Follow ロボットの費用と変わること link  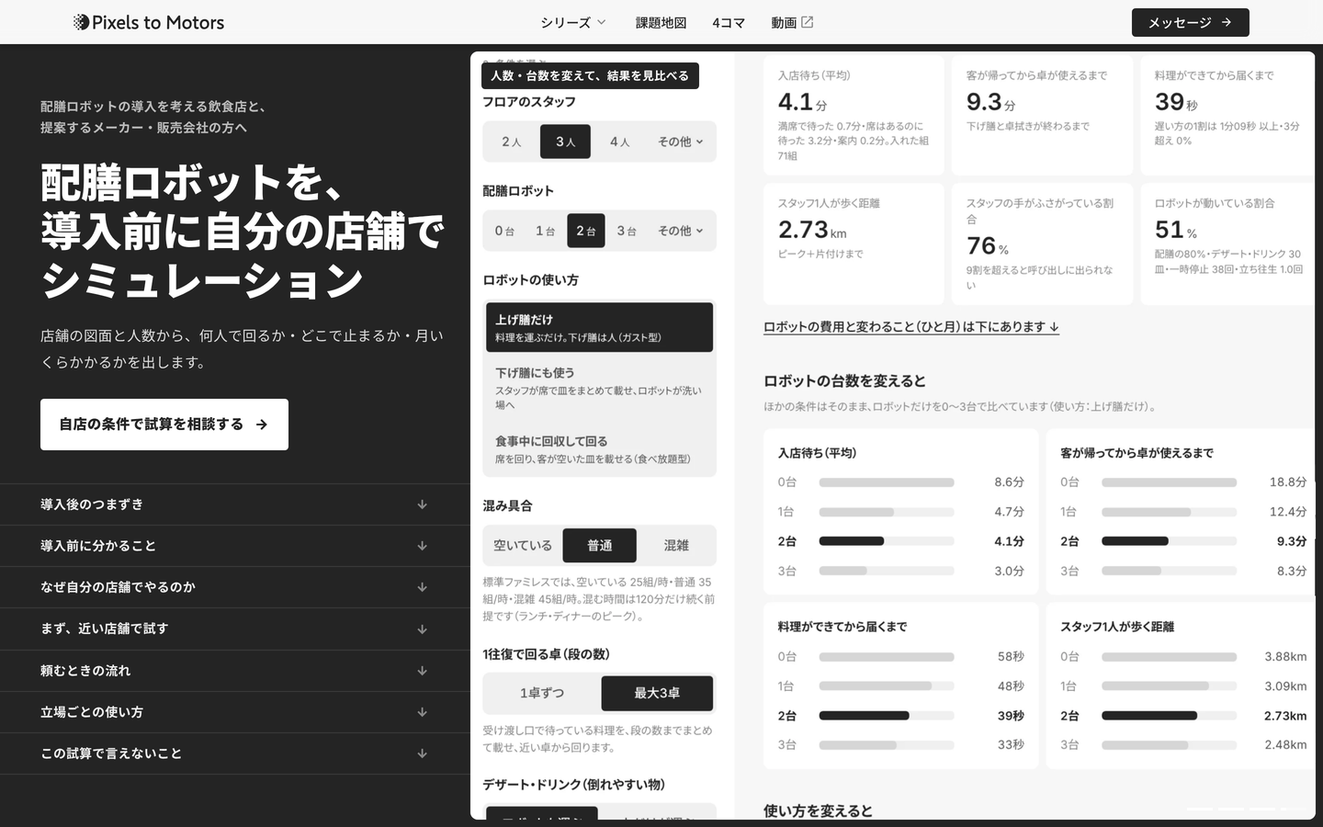pyautogui.click(x=911, y=327)
